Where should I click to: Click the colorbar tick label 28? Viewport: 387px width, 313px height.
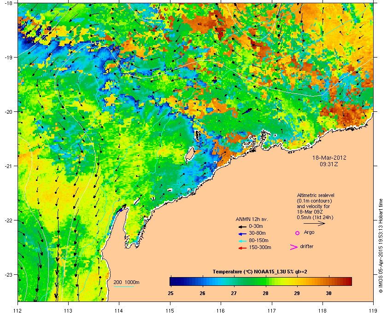pos(265,293)
